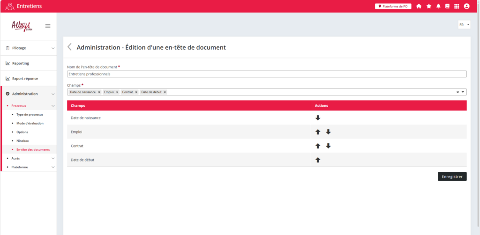Click the Enregistrer button
Screen dimensions: 480x235
[x=452, y=176]
